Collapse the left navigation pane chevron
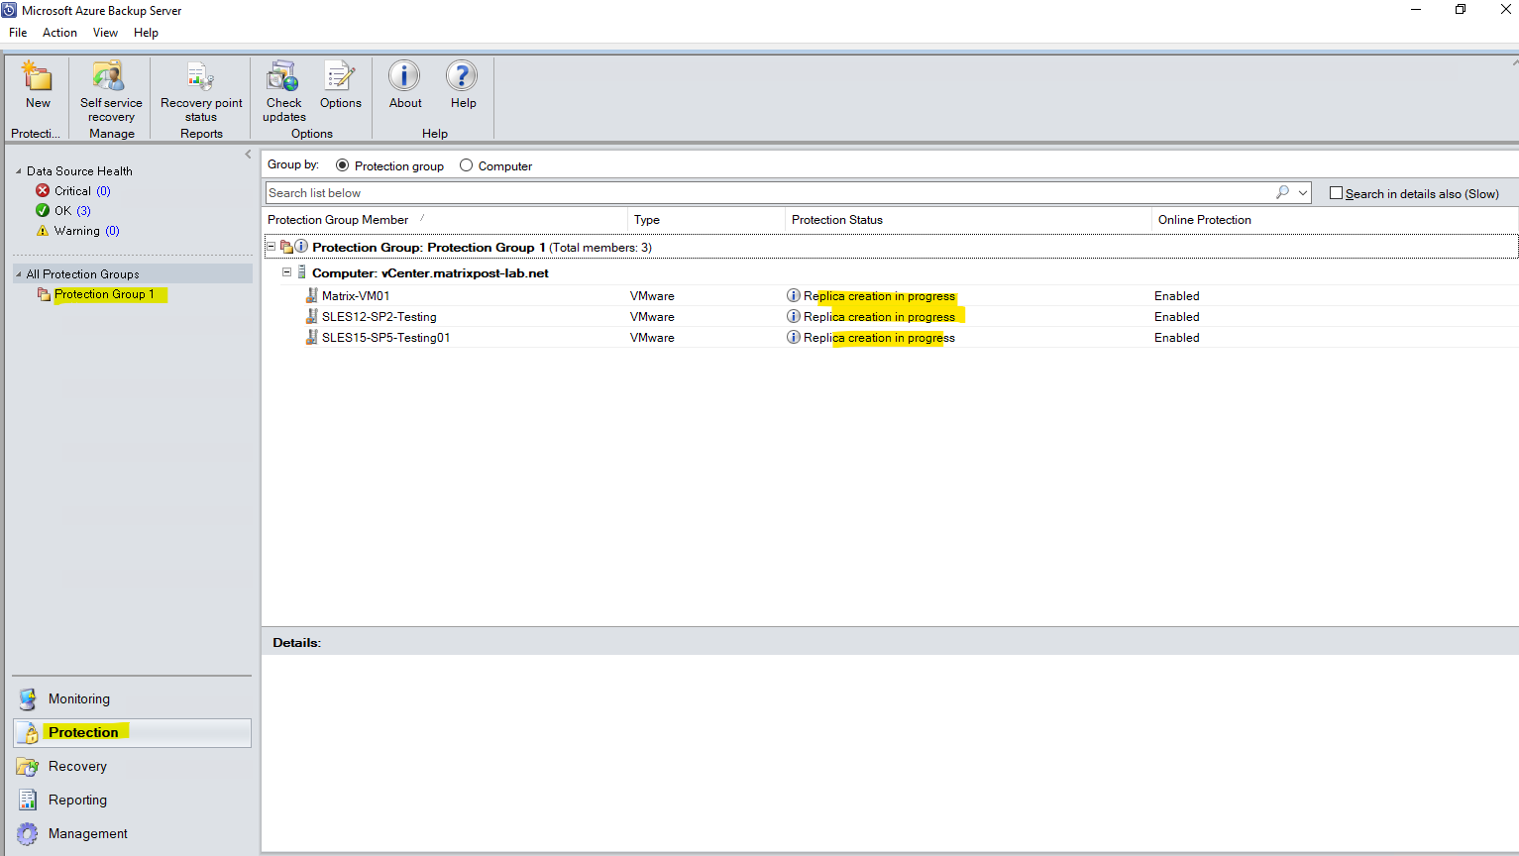Image resolution: width=1519 pixels, height=856 pixels. [x=248, y=155]
